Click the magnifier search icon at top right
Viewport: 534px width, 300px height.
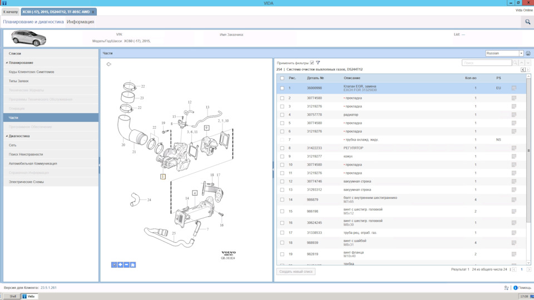pyautogui.click(x=527, y=22)
